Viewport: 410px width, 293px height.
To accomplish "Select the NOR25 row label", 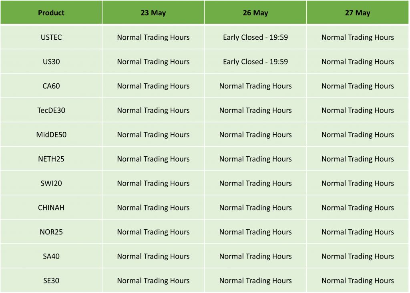I will pos(51,232).
